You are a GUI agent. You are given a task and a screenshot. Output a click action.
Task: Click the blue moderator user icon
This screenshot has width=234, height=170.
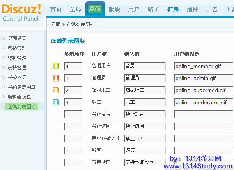[56, 103]
